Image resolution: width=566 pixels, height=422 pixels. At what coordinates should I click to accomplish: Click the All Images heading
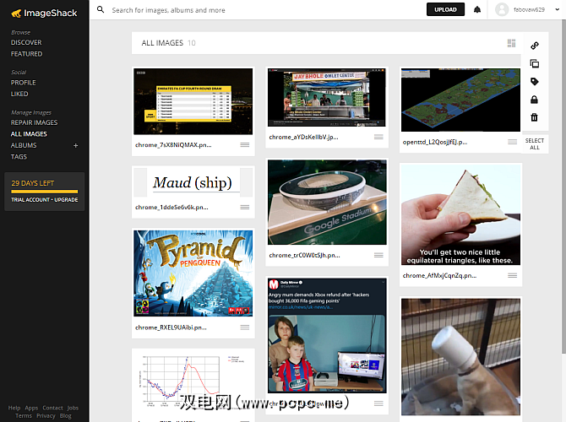pyautogui.click(x=162, y=43)
